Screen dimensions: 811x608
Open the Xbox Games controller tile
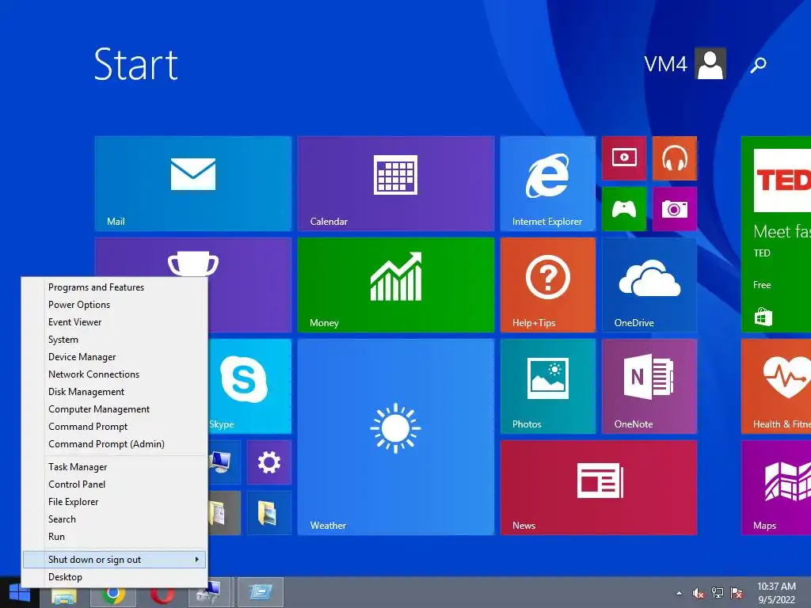click(624, 209)
